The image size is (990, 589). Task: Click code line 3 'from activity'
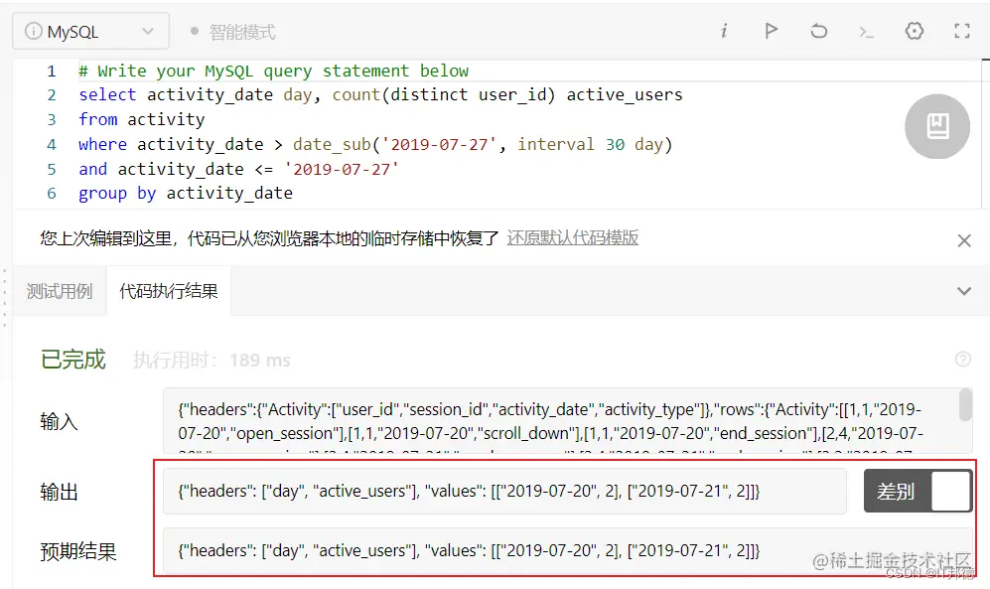(x=141, y=119)
